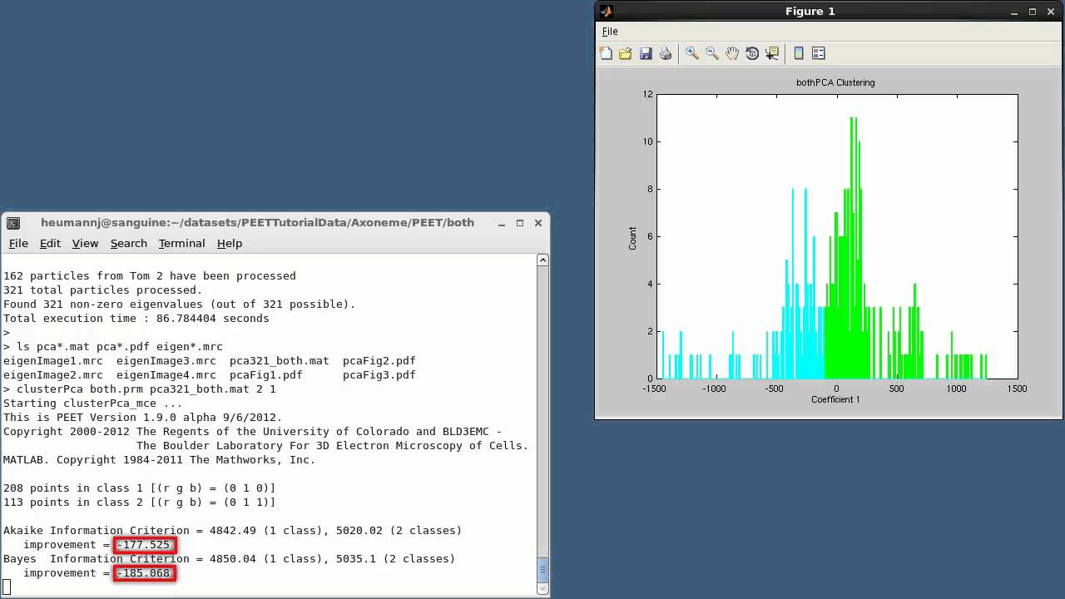This screenshot has width=1065, height=599.
Task: Click 'pca321_both.mat' in the ls output
Action: coord(280,361)
